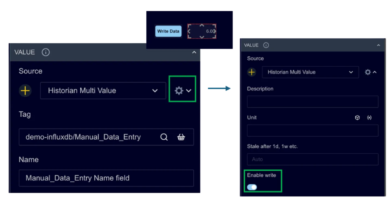Click the Stale after input showing Auto

(x=312, y=159)
